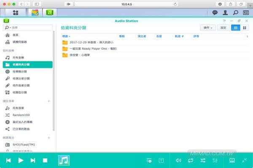Show All Music (所有音樂) in sidebar
The height and width of the screenshot is (168, 253).
tap(27, 58)
